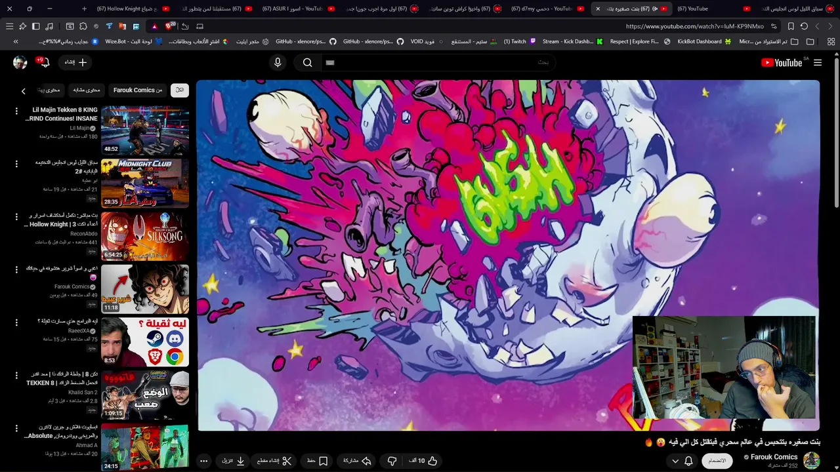Viewport: 840px width, 472px height.
Task: Toggle the browser sidebar panel icon
Action: point(35,26)
